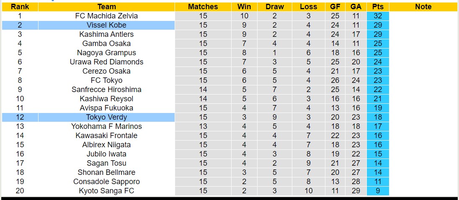This screenshot has height=200, width=459.
Task: Open the FC Machida Zelvia team link
Action: coord(106,16)
